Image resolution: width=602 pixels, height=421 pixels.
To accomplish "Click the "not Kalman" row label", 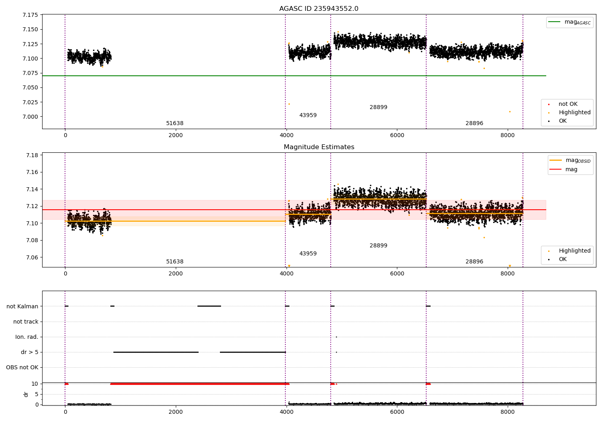I will pos(22,306).
